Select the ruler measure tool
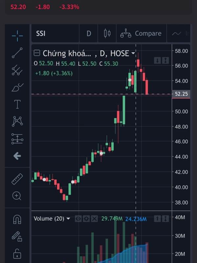This screenshot has height=263, width=197. 17,179
